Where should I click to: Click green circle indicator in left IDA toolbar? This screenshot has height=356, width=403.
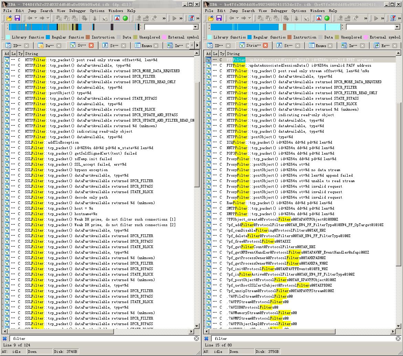point(125,18)
